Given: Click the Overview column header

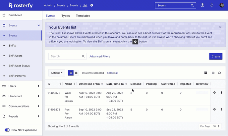Looking at the screenshot, I should pyautogui.click(x=202, y=84).
